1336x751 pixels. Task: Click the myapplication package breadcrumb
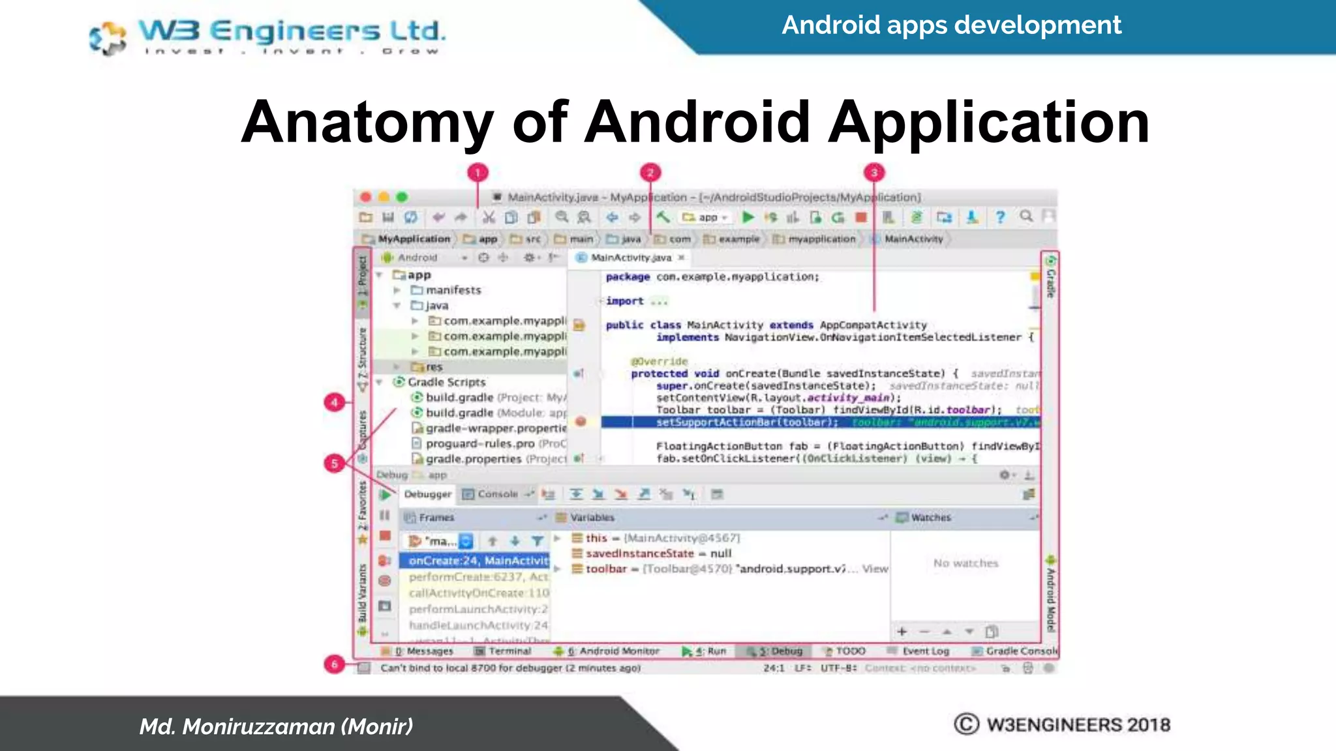pos(814,239)
